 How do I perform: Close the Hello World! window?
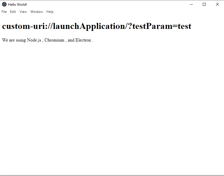click(217, 4)
